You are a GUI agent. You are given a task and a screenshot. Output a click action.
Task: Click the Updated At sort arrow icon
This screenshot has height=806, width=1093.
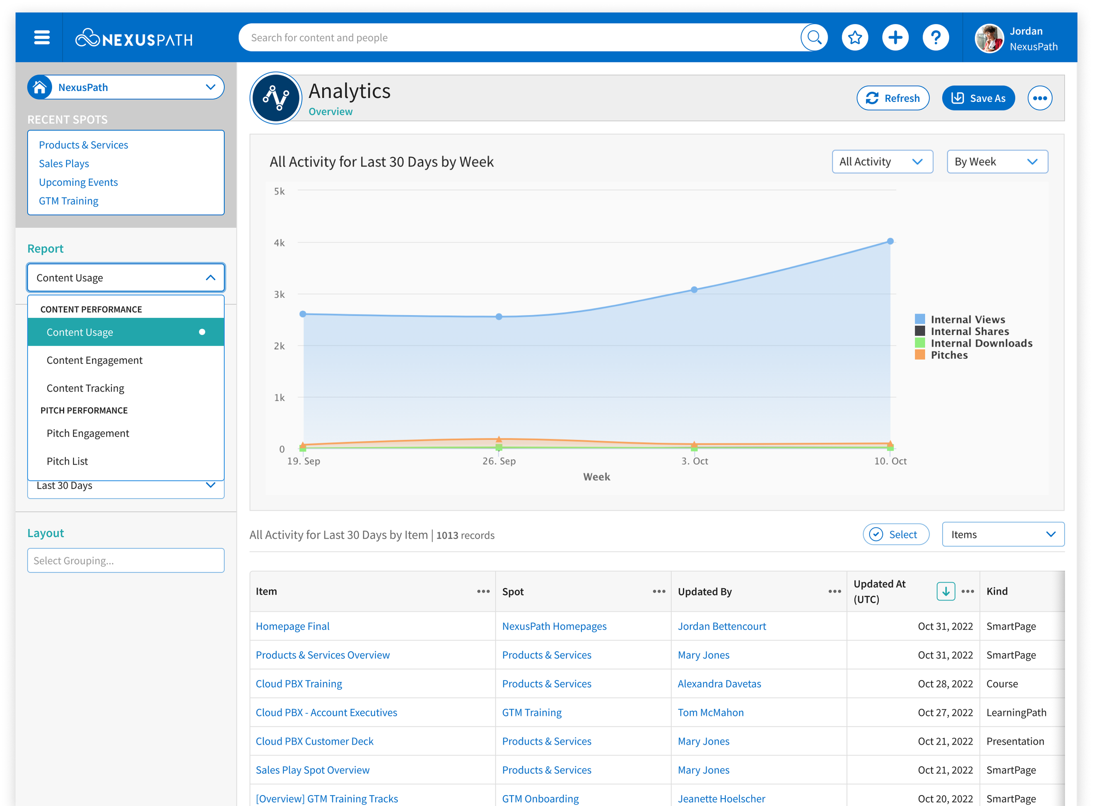pos(945,591)
